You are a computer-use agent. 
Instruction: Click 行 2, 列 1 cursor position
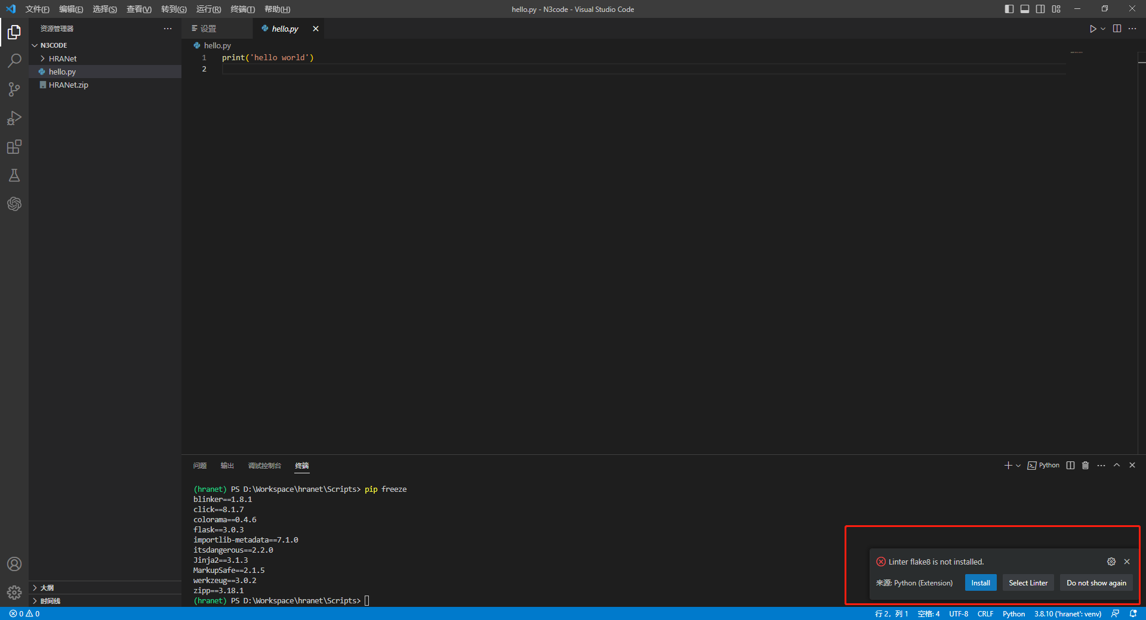pos(891,613)
